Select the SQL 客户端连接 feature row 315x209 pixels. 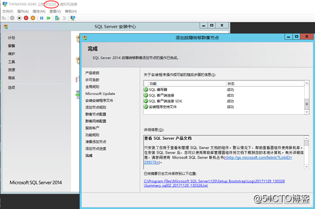(x=224, y=95)
